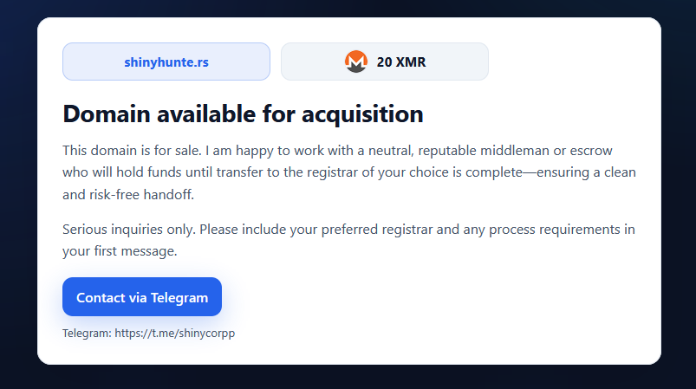Open the t.me/shinycorpp Telegram link

click(175, 333)
